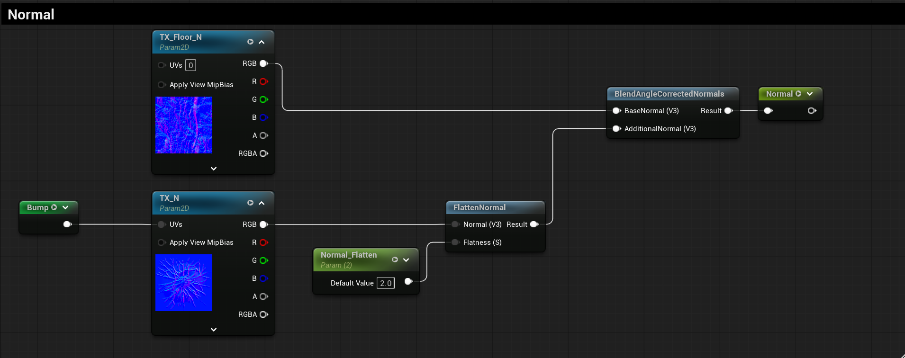
Task: Click the green G output pin of TX_N
Action: [x=264, y=260]
